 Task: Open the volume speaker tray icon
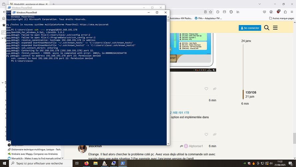point(271,163)
